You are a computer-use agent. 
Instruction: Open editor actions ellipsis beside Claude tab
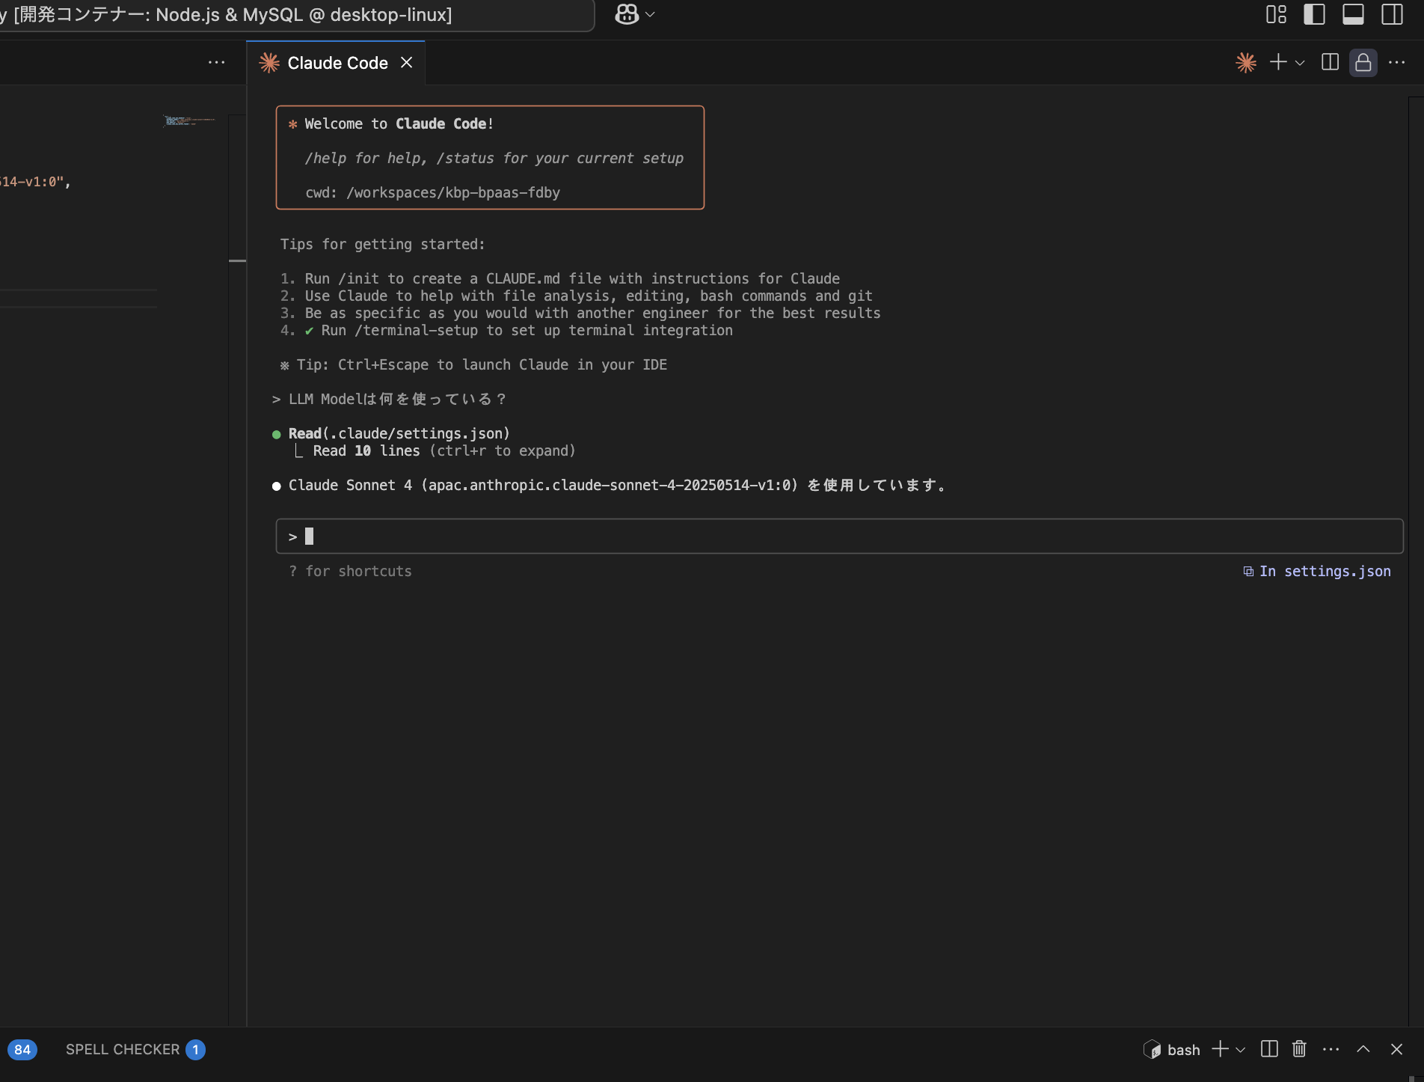(x=216, y=63)
